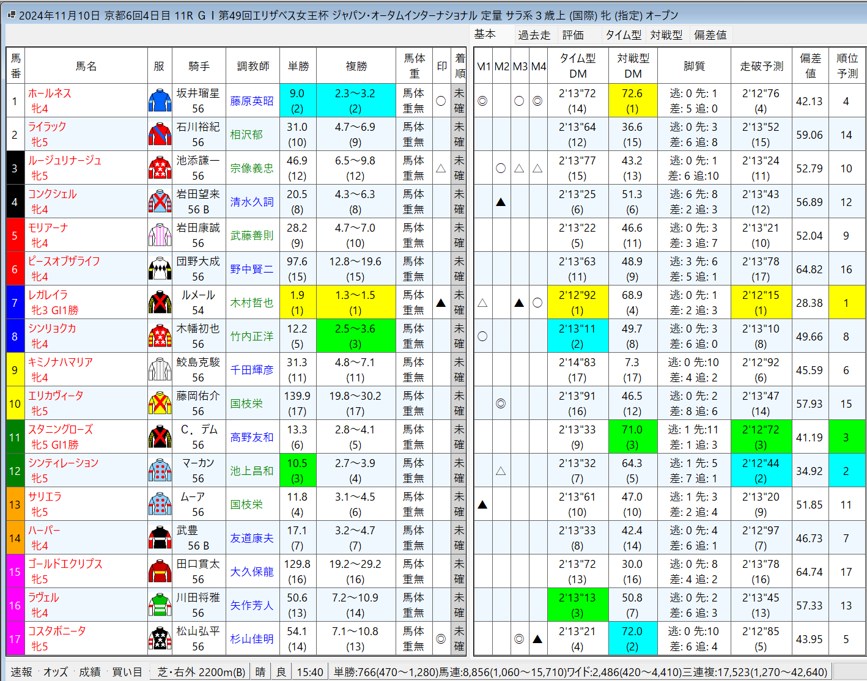The height and width of the screenshot is (681, 867).
Task: Click the jockey silk icon for ライラック
Action: click(160, 134)
